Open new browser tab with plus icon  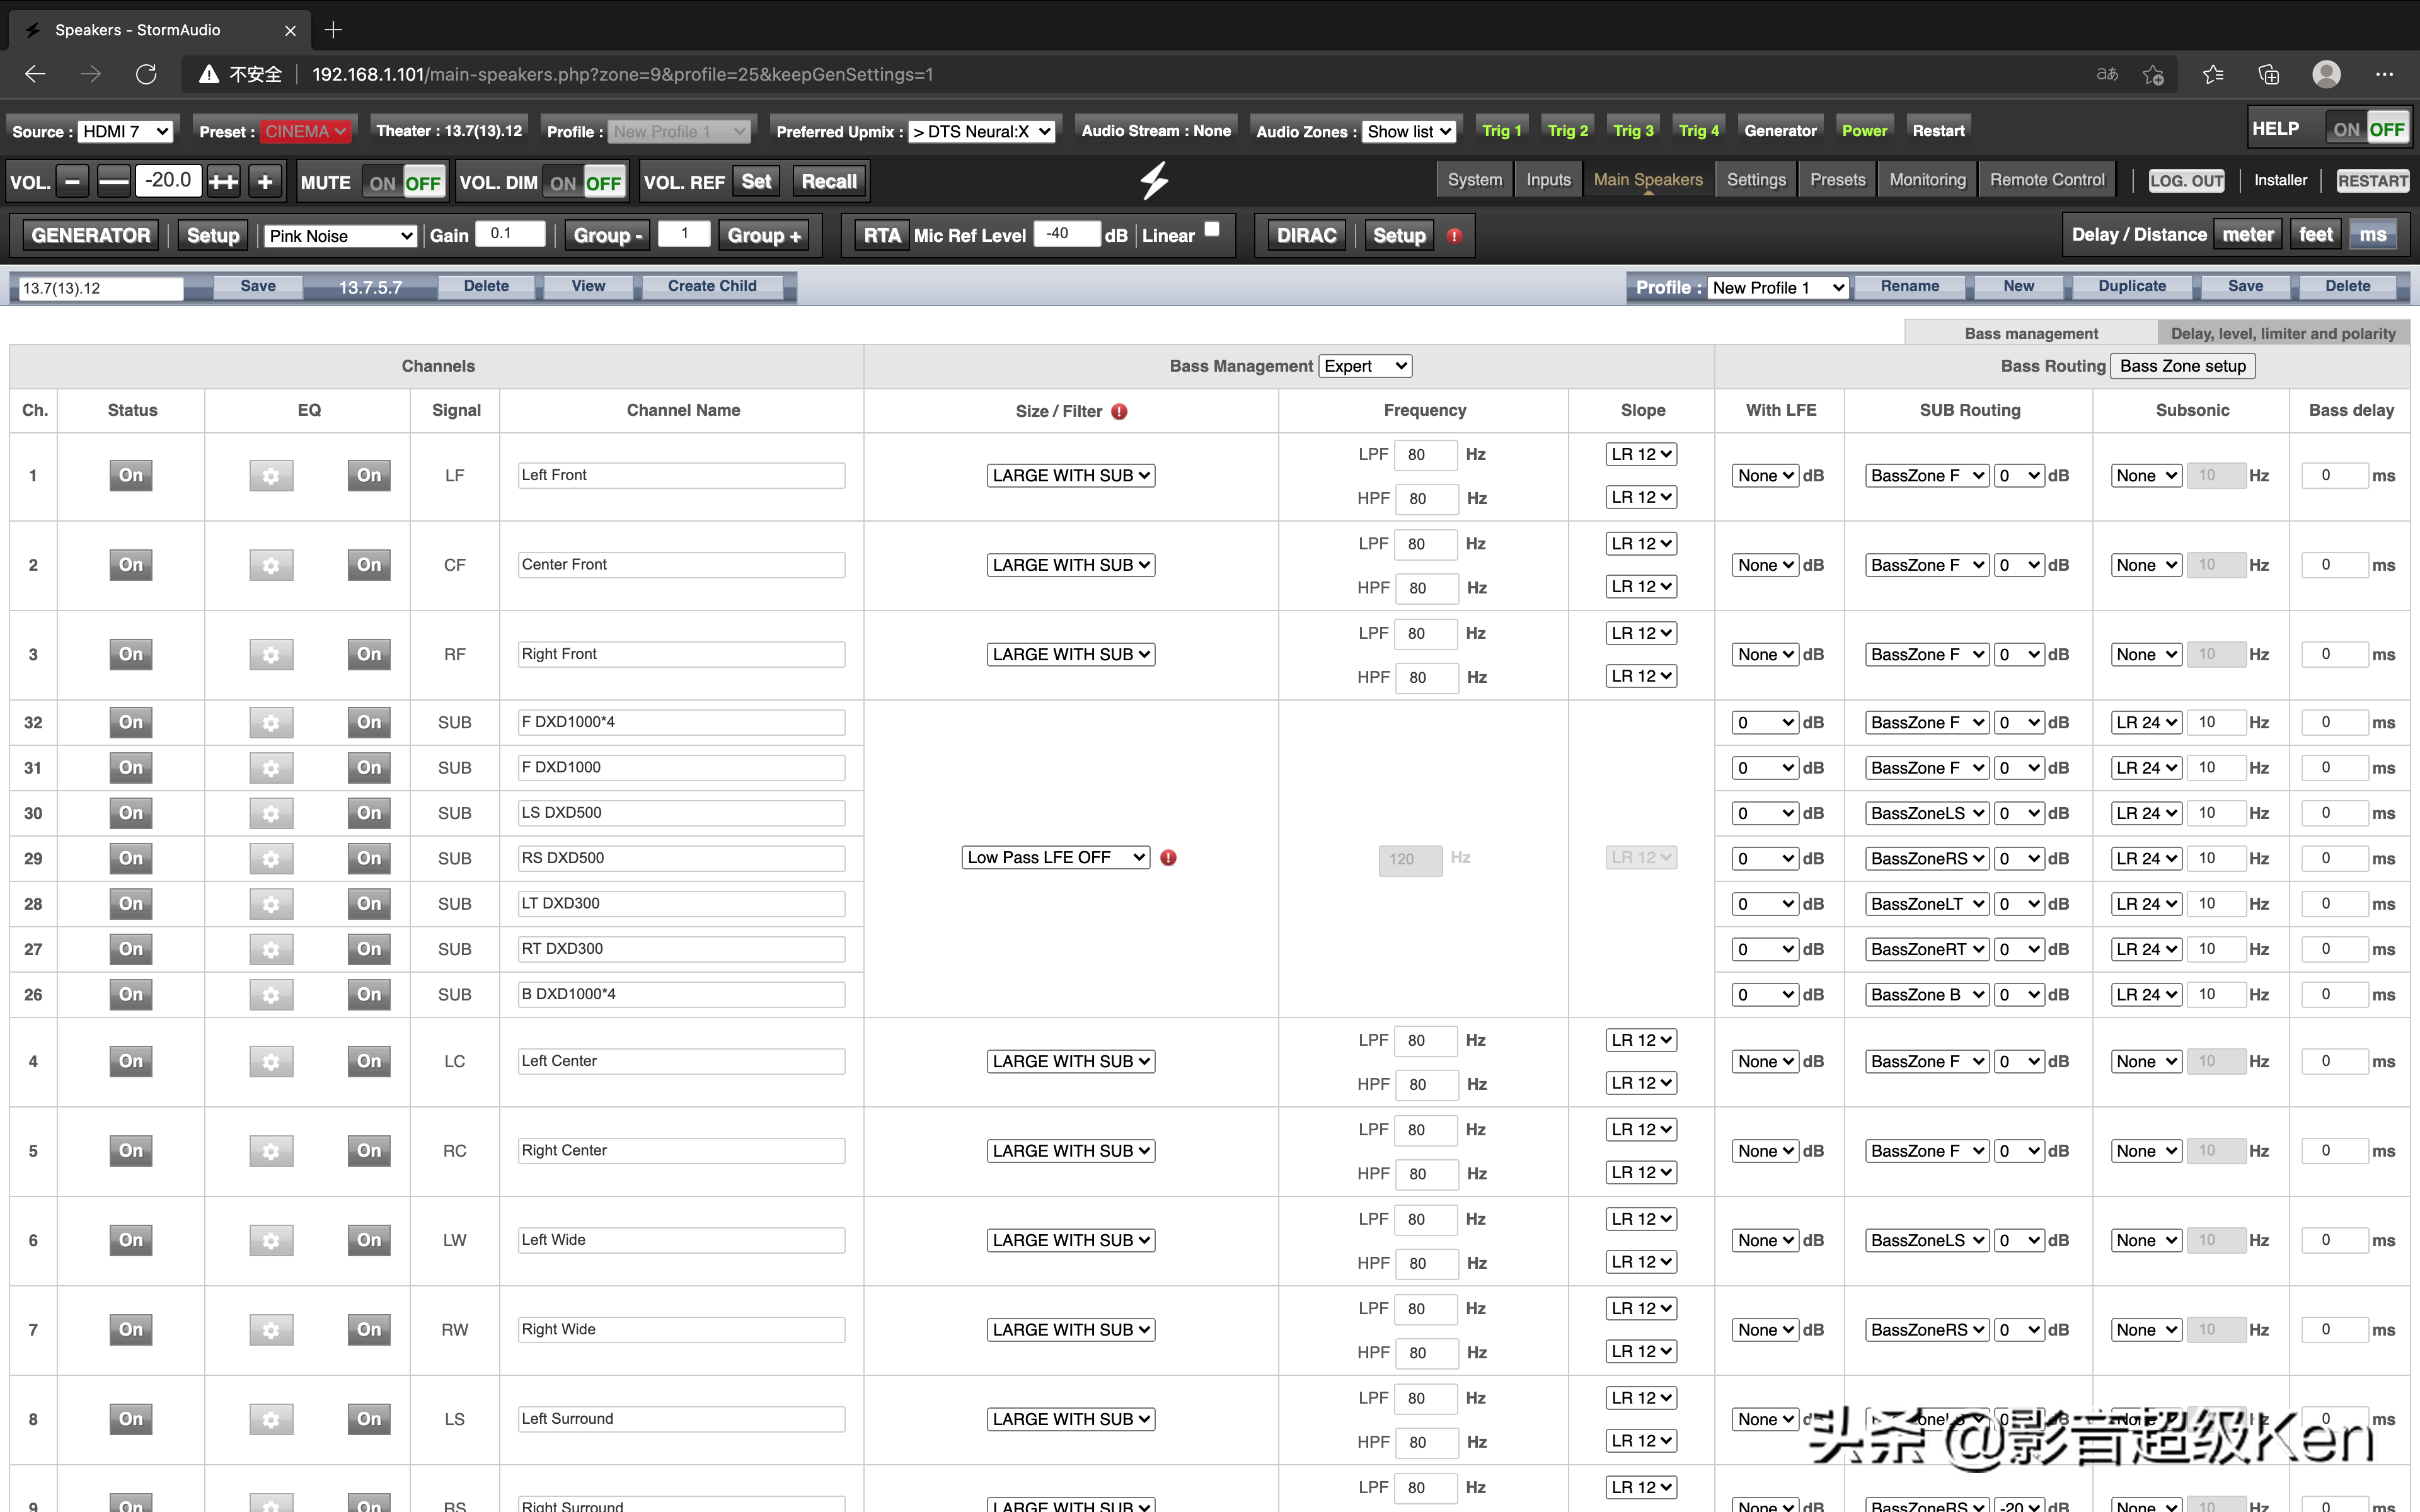click(333, 30)
